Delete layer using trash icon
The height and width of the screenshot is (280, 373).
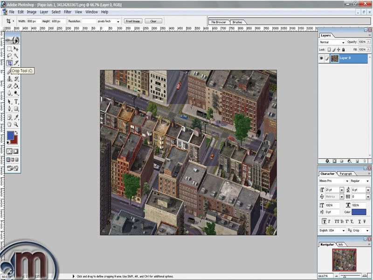364,161
